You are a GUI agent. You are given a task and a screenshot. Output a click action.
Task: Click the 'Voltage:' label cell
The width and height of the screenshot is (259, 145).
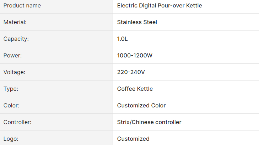[x=15, y=72]
